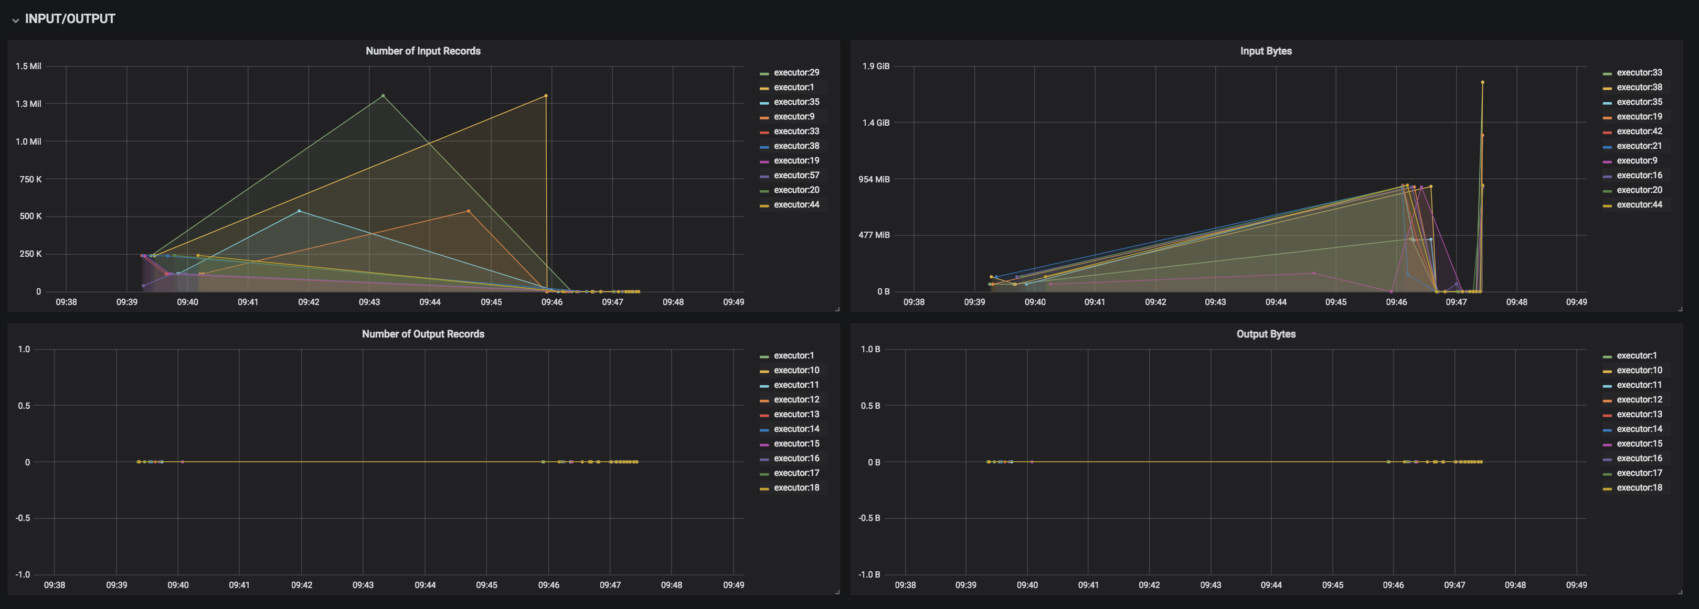Screen dimensions: 1699x609
Task: Click the green peak point in Input Records graph
Action: click(x=383, y=96)
